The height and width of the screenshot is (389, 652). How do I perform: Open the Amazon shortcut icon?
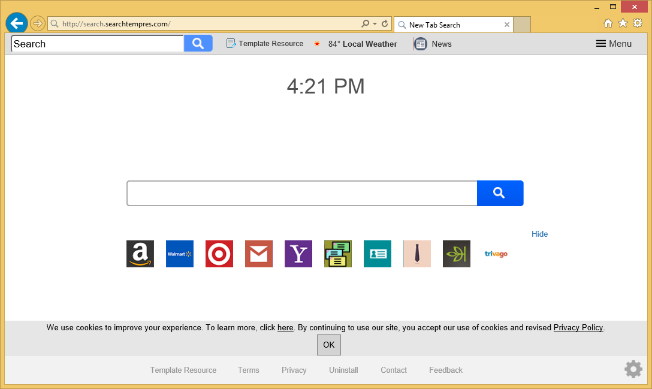[140, 254]
